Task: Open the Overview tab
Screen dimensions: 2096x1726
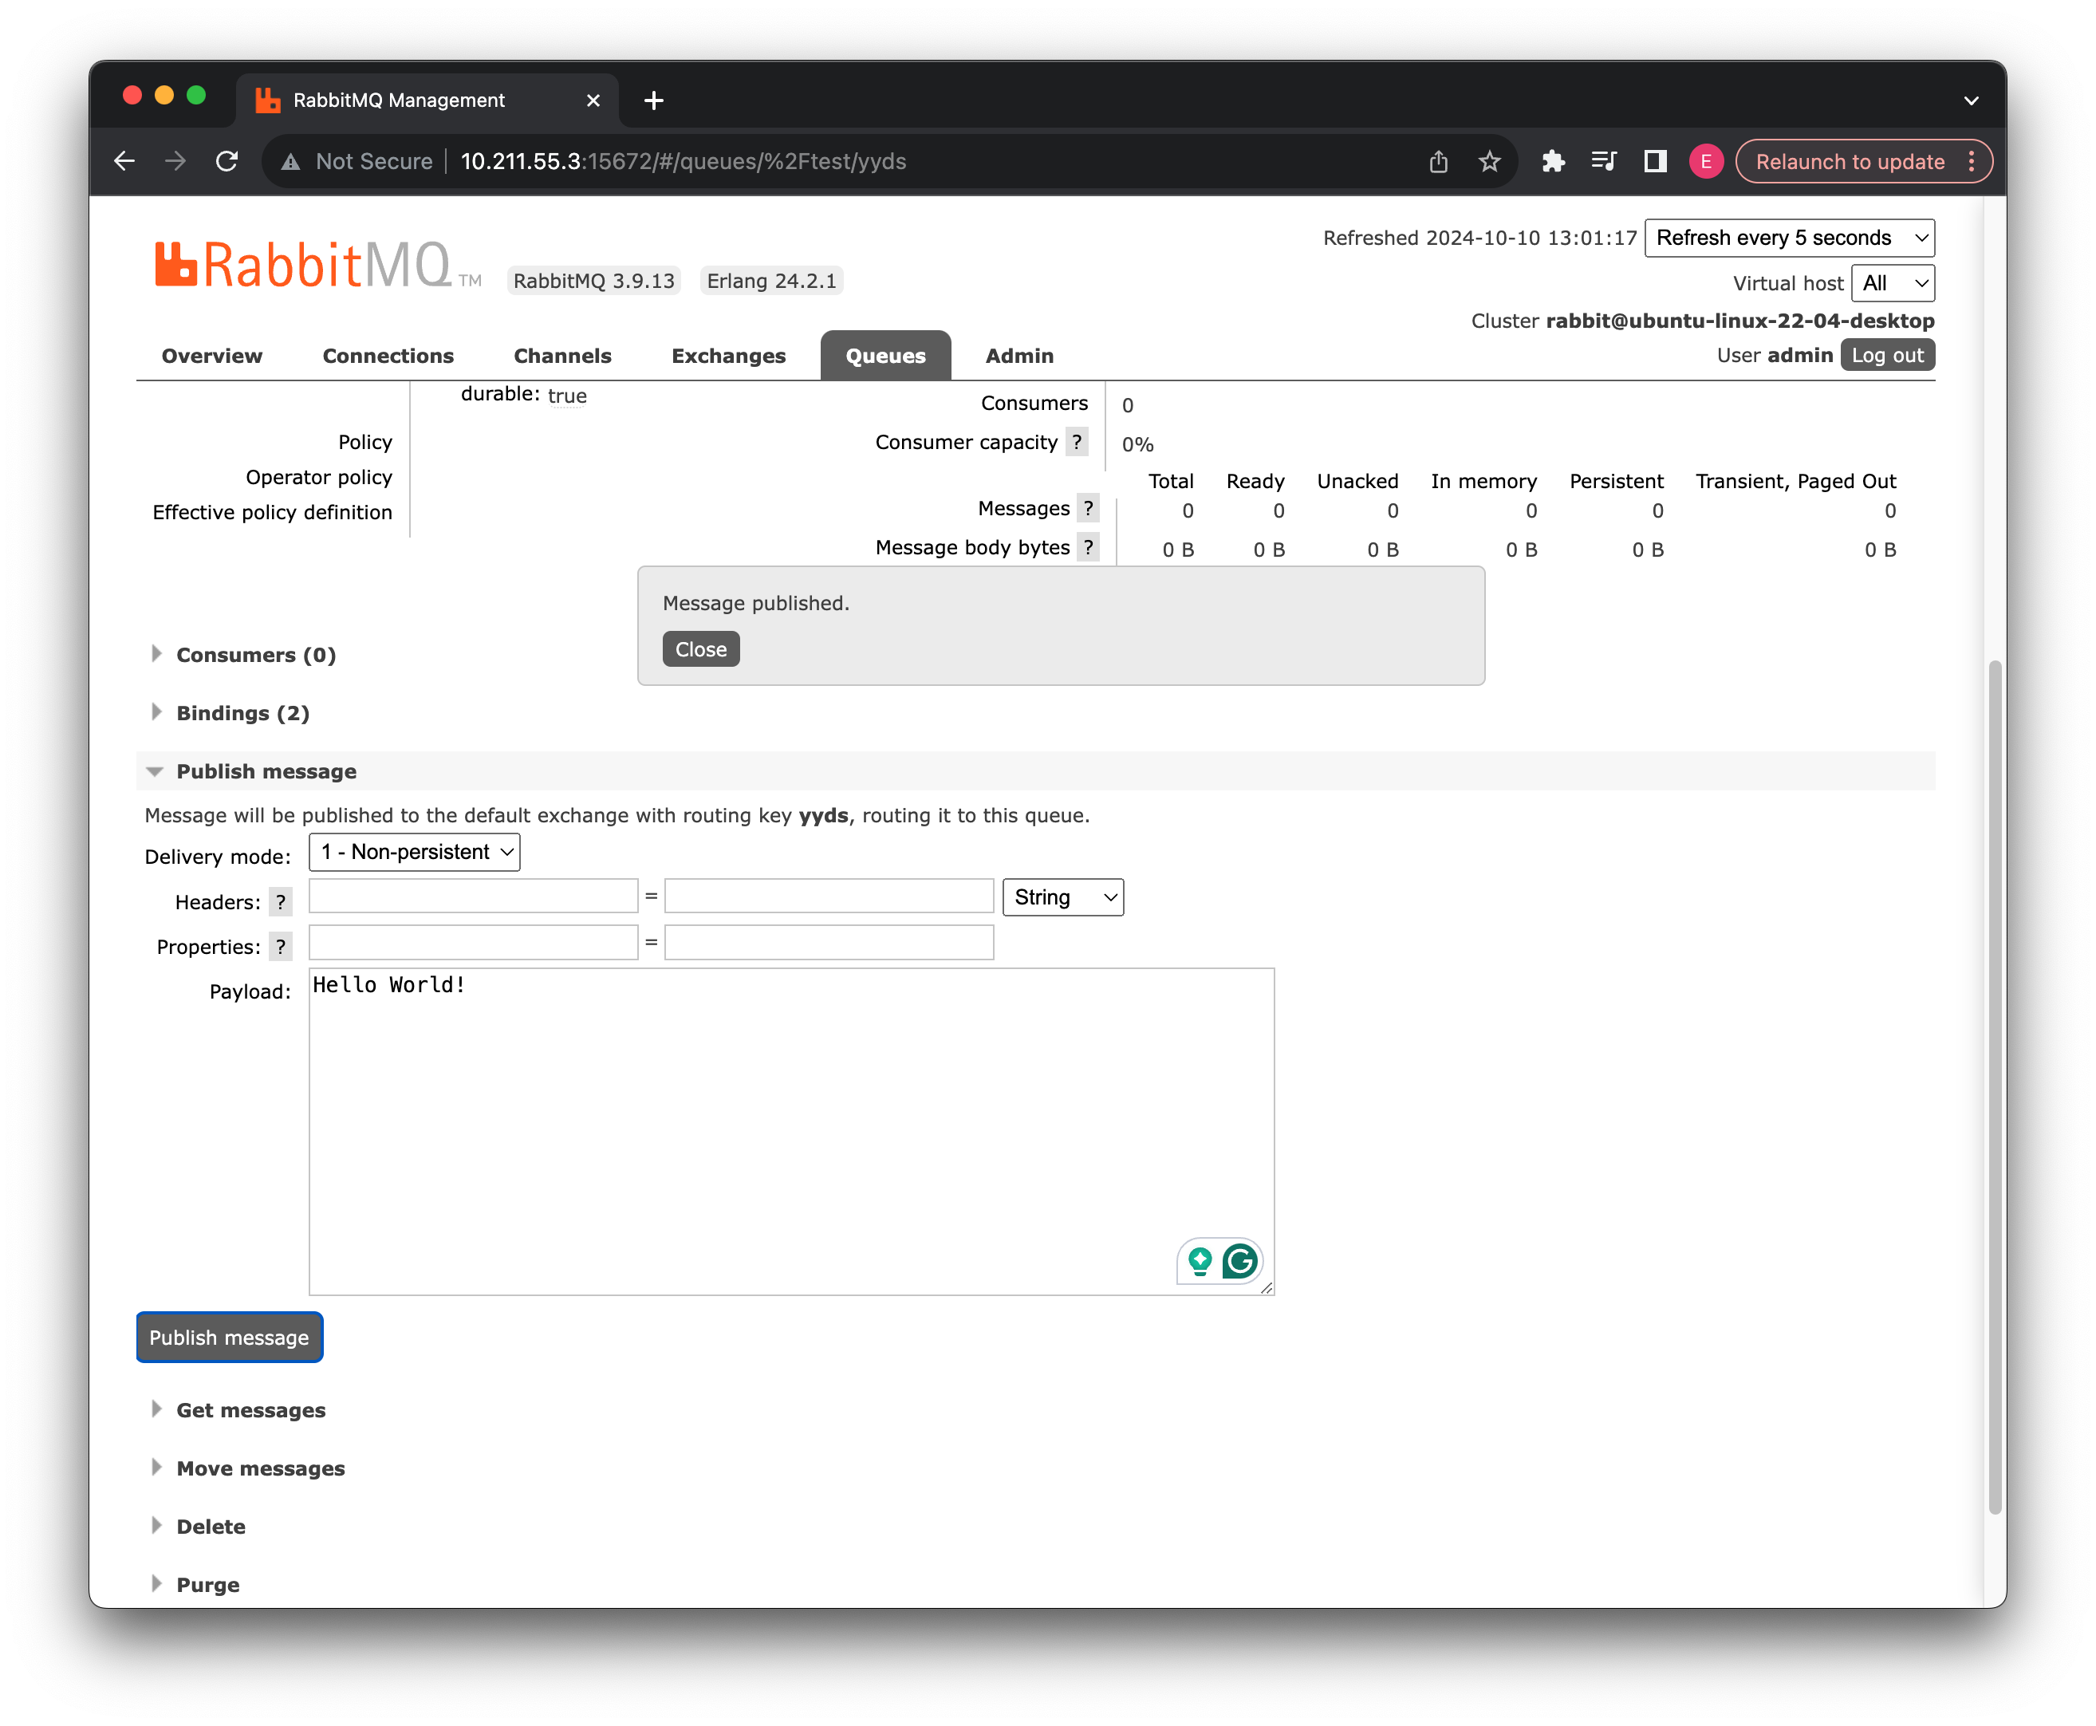Action: click(x=212, y=356)
